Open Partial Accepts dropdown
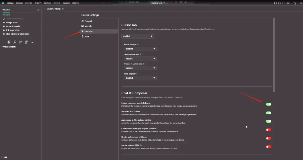The width and height of the screenshot is (303, 160). pos(140,49)
